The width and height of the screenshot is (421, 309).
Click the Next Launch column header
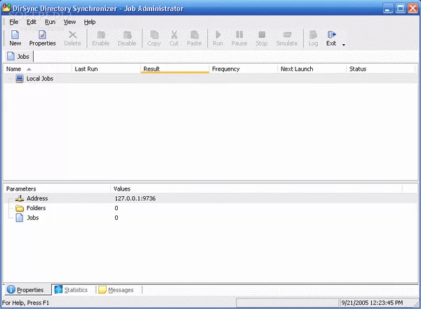pyautogui.click(x=296, y=69)
